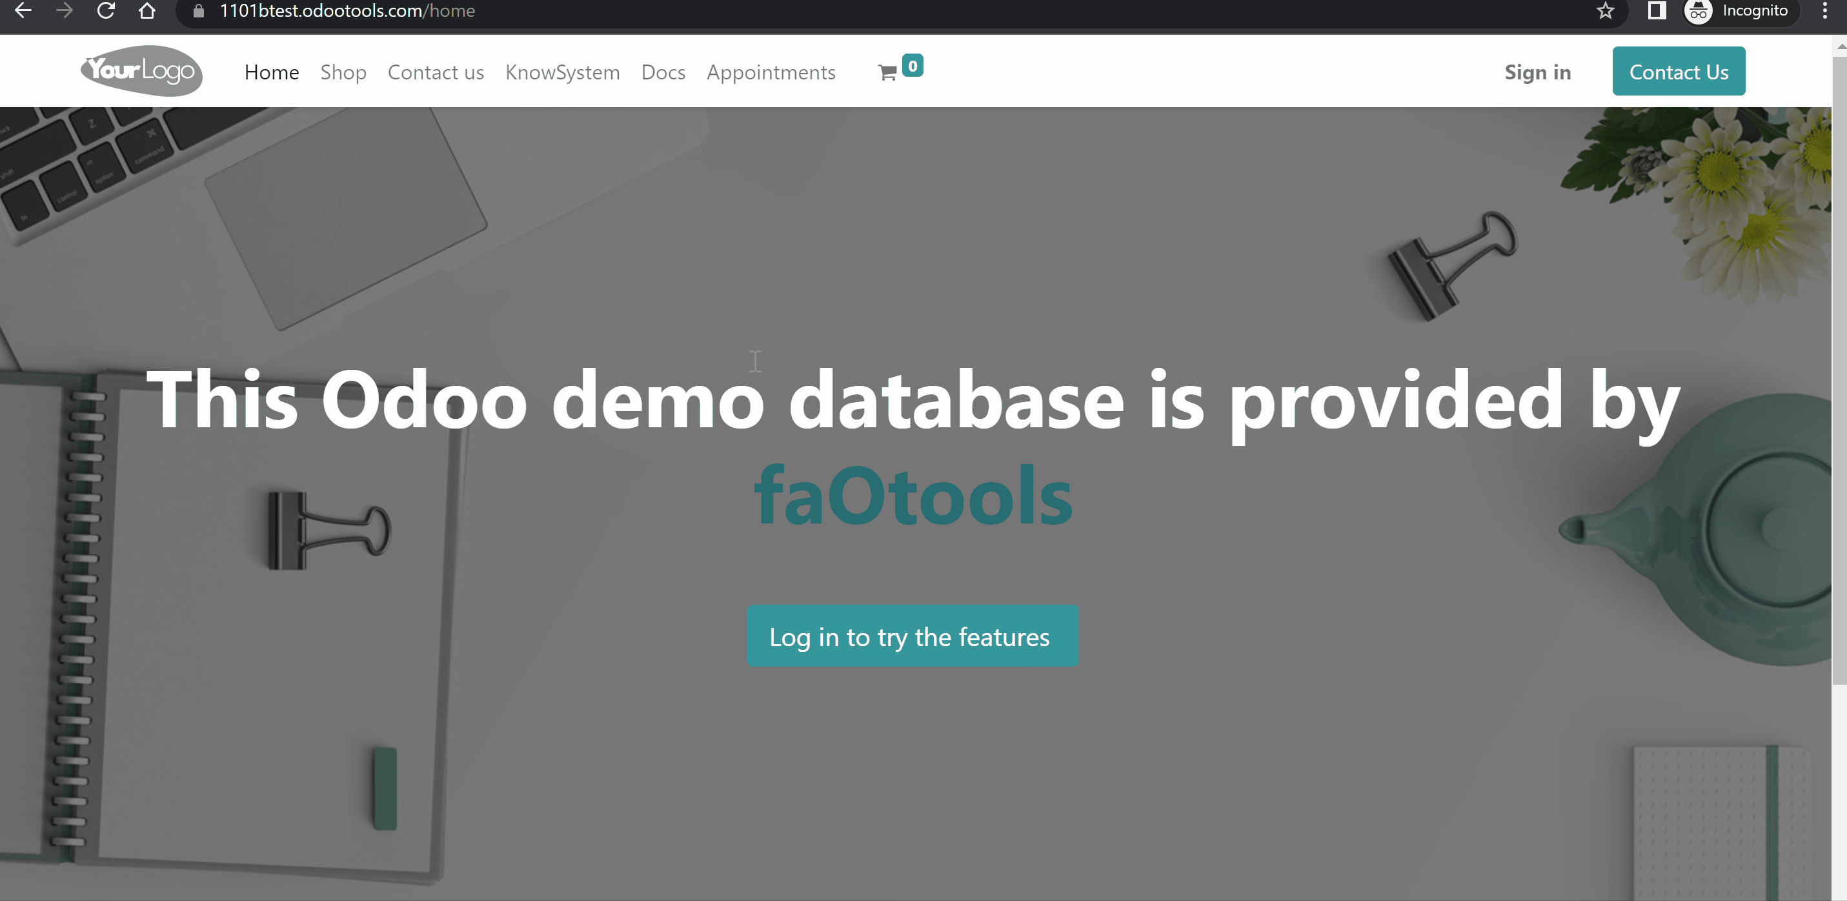
Task: Click the YourLogo site logo
Action: 141,70
